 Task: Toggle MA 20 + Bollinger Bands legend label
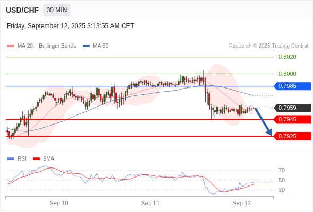47,46
